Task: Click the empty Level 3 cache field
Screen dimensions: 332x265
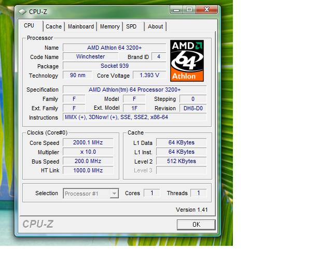Action: click(x=181, y=170)
